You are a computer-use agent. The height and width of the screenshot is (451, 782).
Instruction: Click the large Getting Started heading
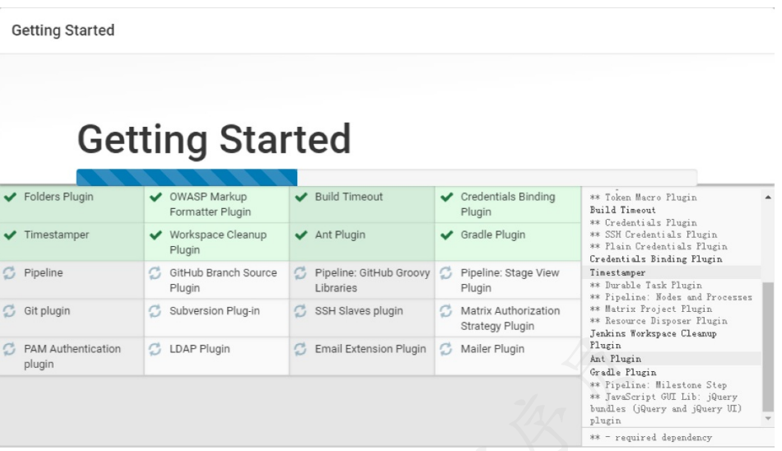click(215, 140)
